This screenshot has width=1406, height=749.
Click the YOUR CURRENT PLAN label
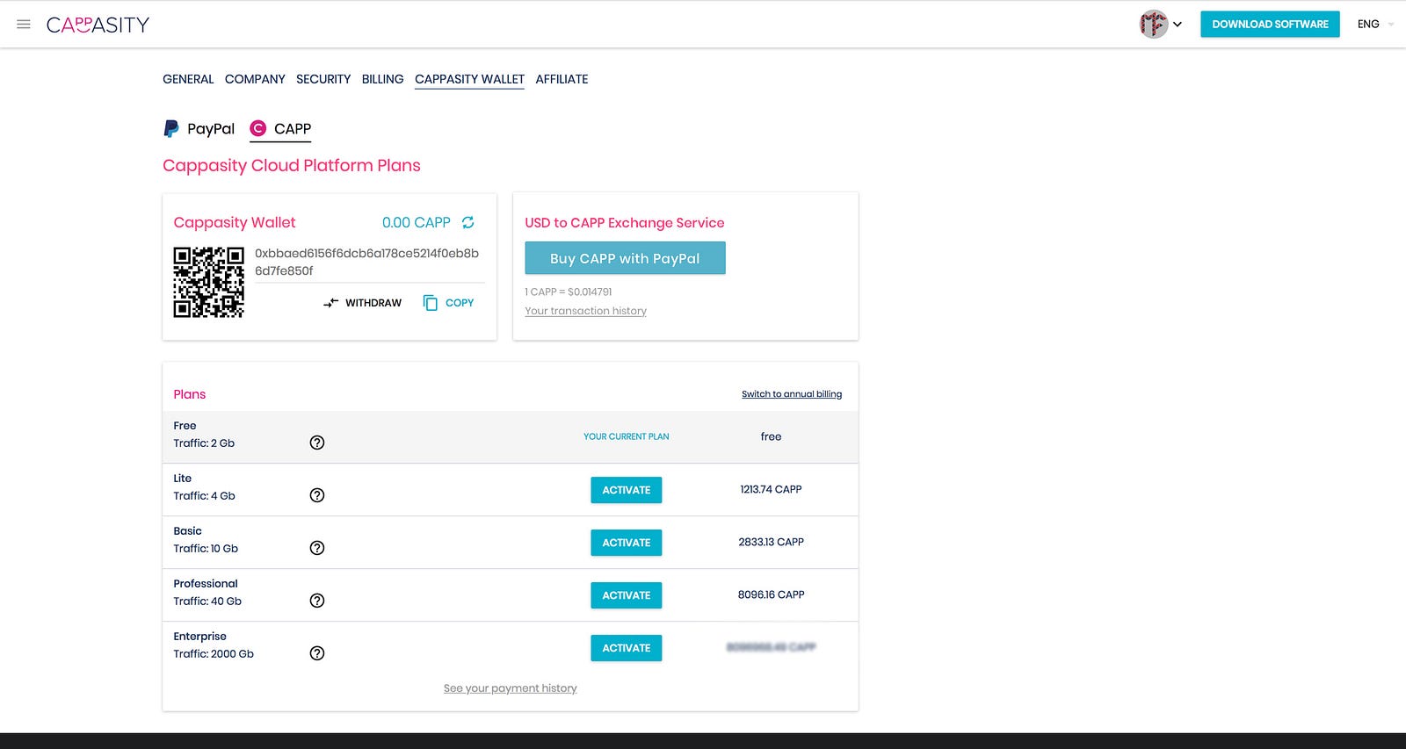(627, 436)
